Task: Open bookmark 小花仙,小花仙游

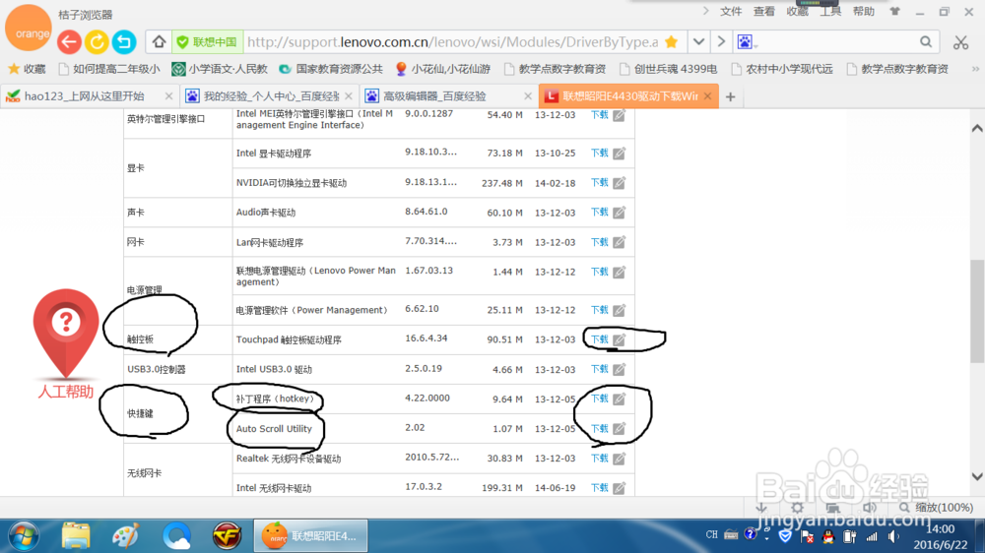Action: [x=443, y=69]
